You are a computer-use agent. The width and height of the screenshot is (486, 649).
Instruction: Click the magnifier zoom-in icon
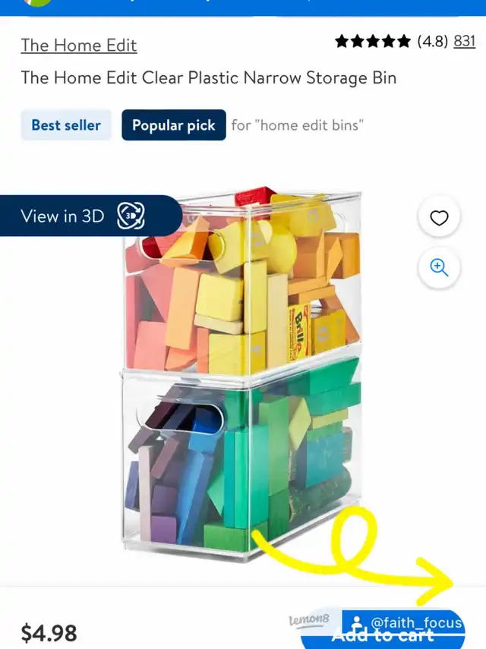click(x=439, y=267)
